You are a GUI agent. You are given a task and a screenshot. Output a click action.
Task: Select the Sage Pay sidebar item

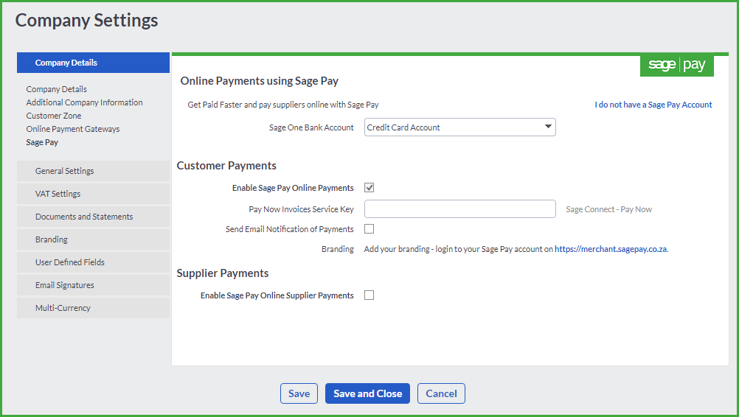pos(42,142)
